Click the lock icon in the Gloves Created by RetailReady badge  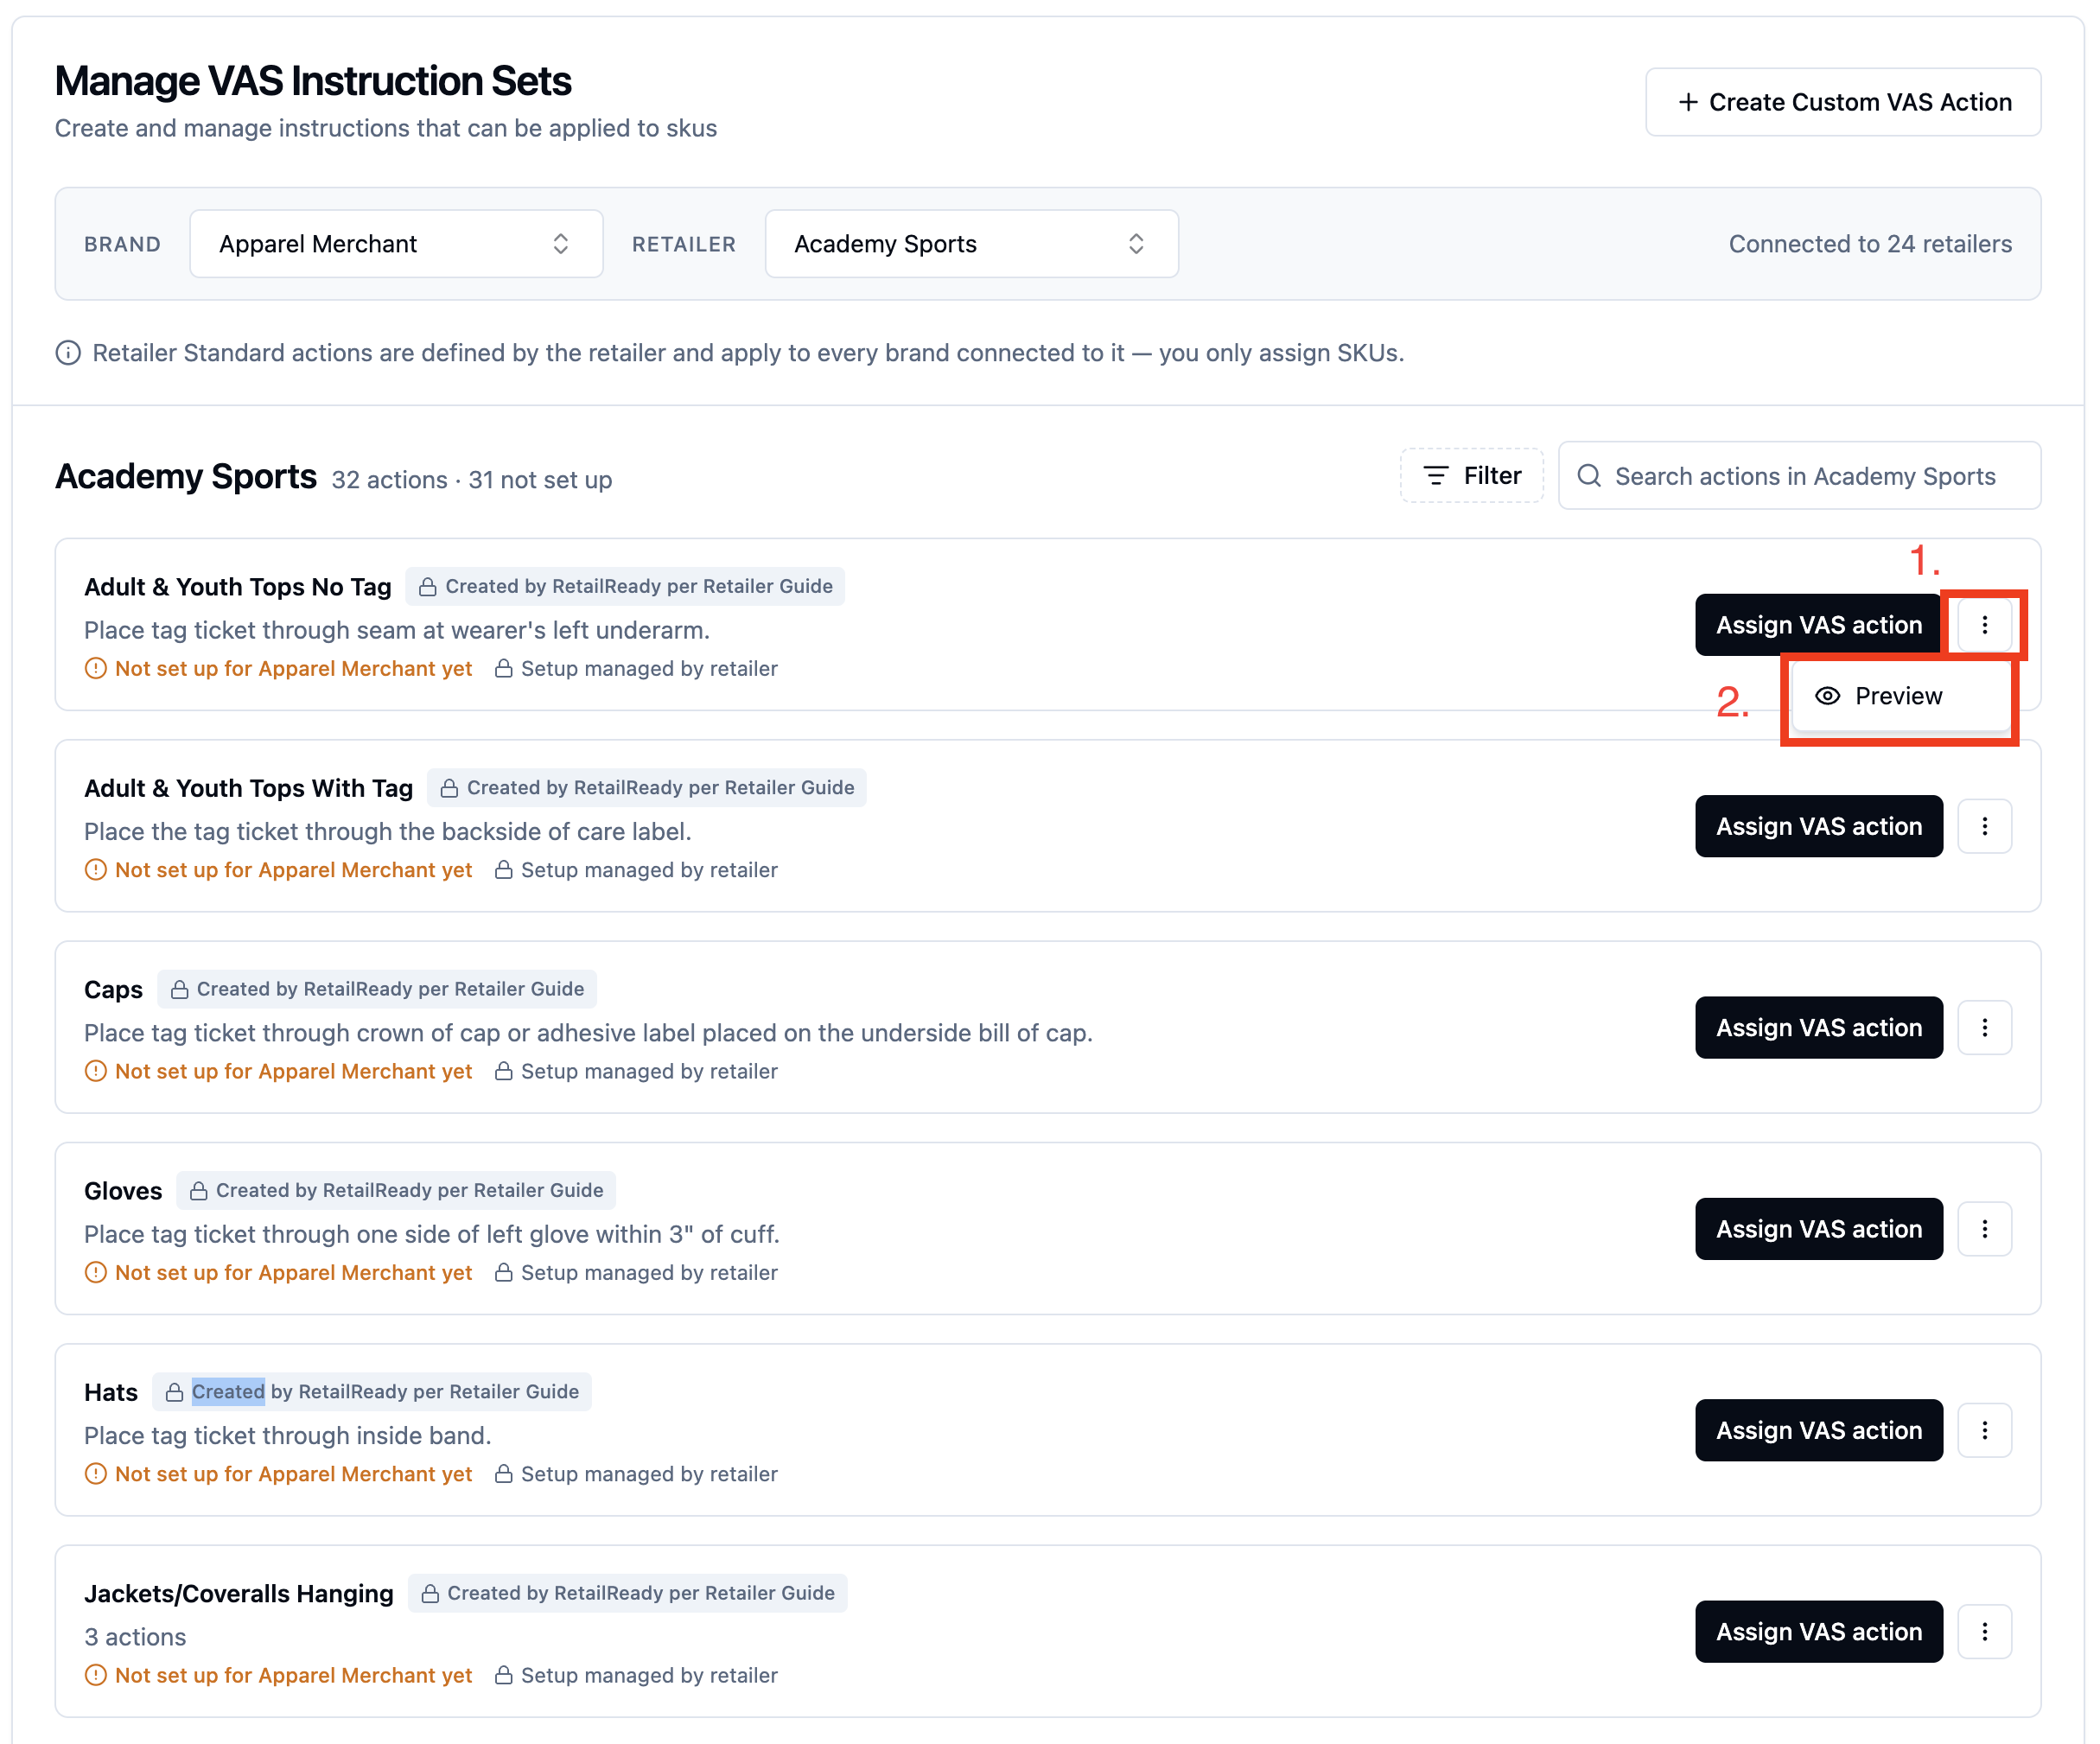[x=199, y=1191]
